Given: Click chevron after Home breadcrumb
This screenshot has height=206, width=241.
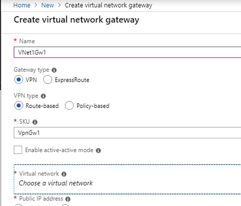Looking at the screenshot, I should coord(36,5).
